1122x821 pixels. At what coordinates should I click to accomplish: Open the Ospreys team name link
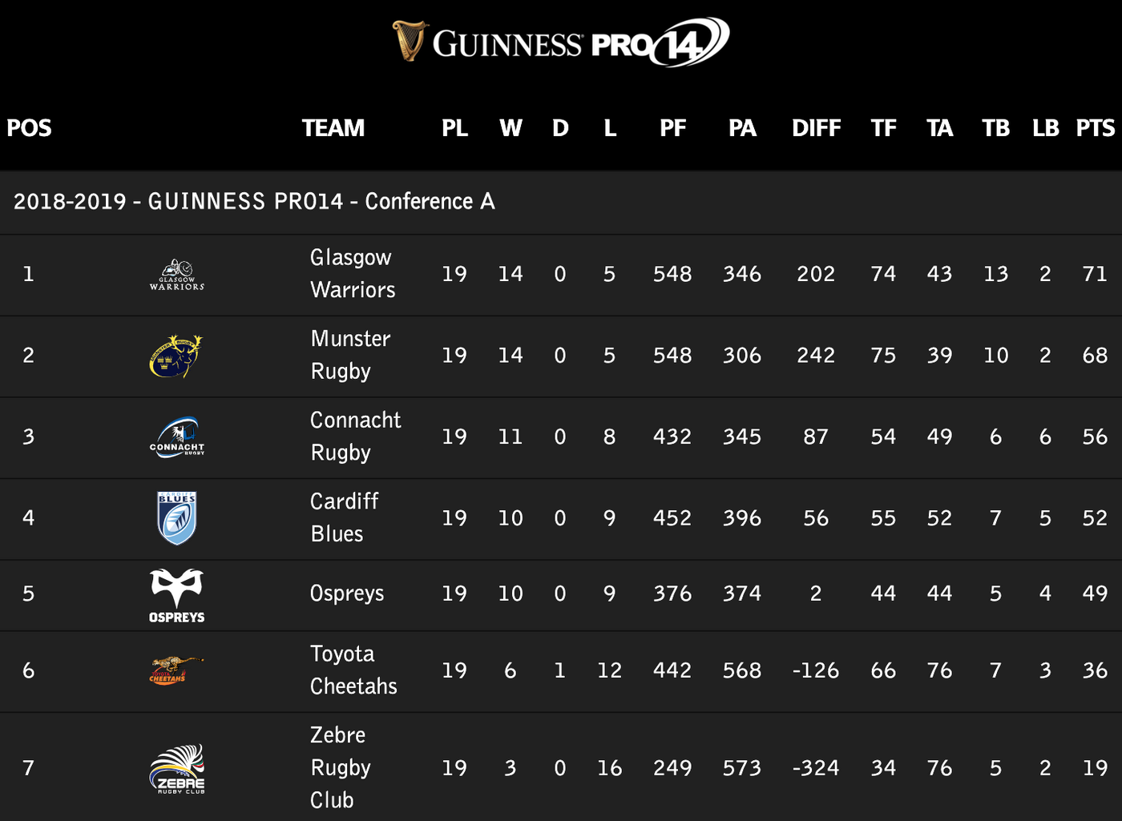coord(347,594)
